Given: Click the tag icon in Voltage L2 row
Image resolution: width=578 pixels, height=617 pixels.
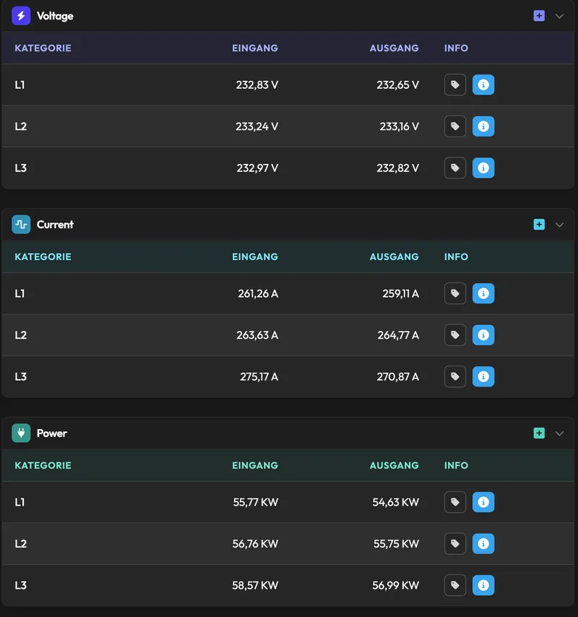Looking at the screenshot, I should coord(455,126).
